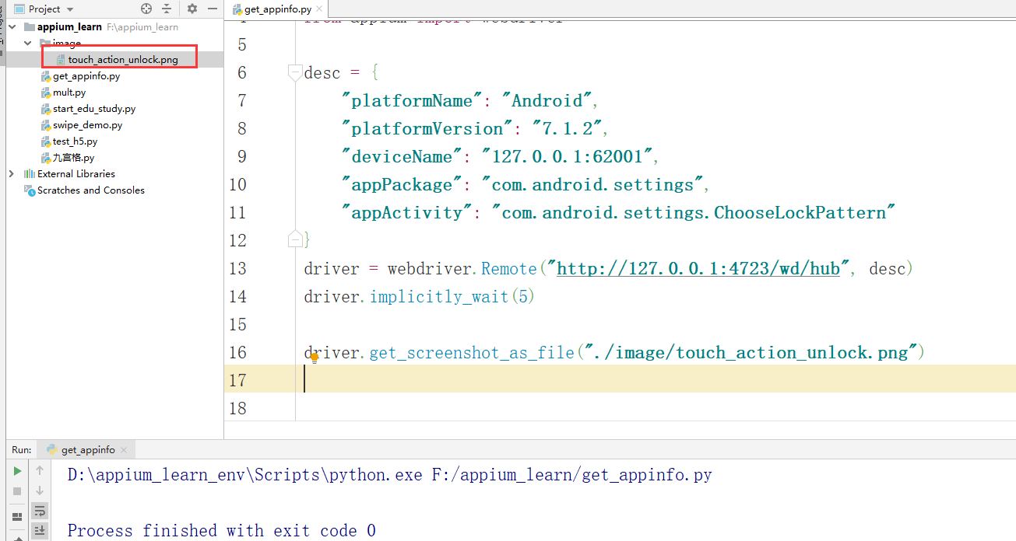
Task: Rerun script with green play icon
Action: 16,470
